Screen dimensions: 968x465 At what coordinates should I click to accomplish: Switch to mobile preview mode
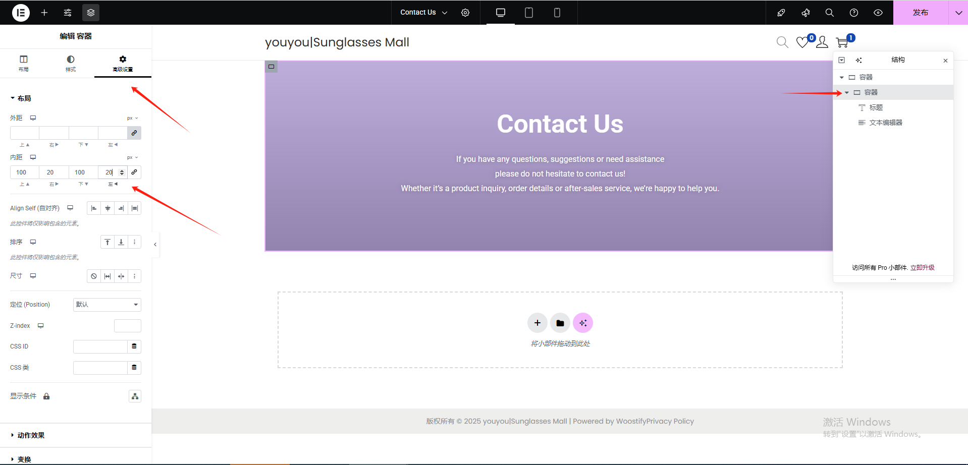point(557,13)
